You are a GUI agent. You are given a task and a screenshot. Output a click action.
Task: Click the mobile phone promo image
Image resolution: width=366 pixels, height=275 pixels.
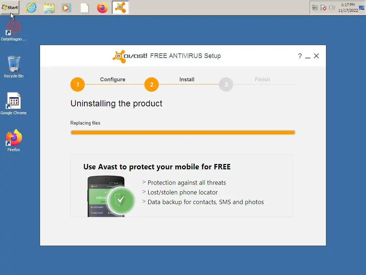[x=106, y=197]
